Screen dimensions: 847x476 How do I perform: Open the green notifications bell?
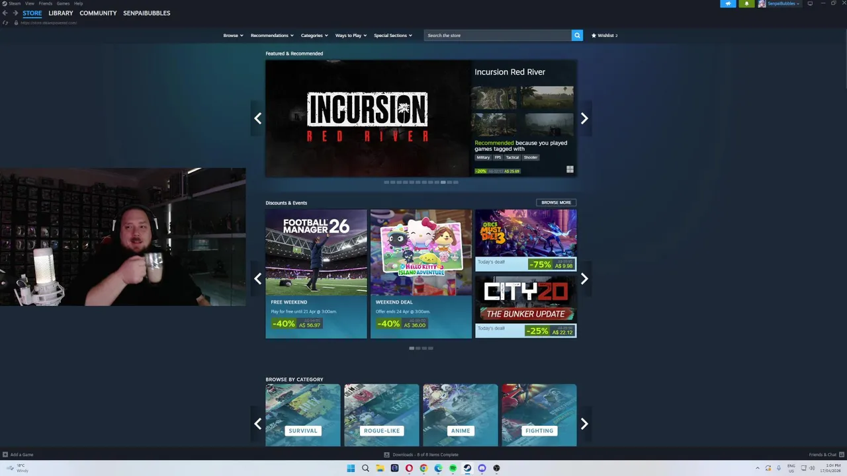(x=746, y=3)
